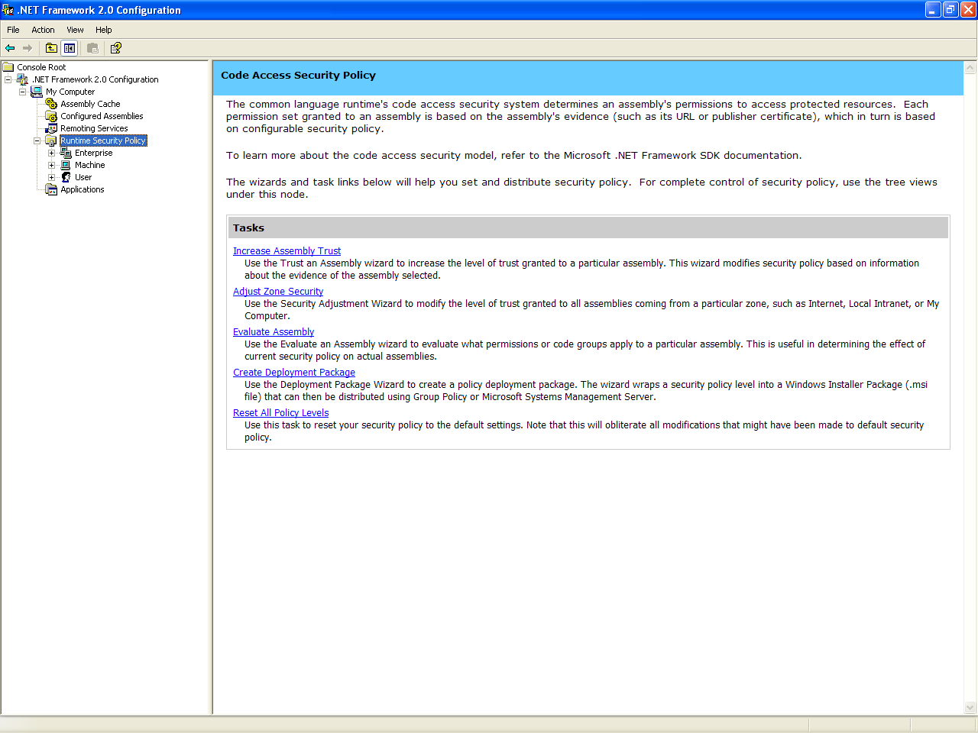Click the scroll up arrow in right pane

pyautogui.click(x=970, y=67)
